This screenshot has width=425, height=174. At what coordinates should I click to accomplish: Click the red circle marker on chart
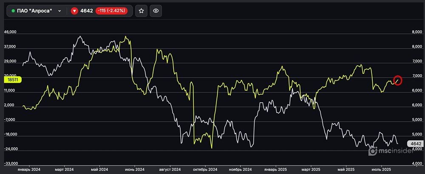click(398, 80)
